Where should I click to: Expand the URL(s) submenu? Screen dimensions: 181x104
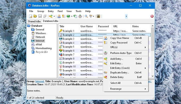tap(125, 47)
